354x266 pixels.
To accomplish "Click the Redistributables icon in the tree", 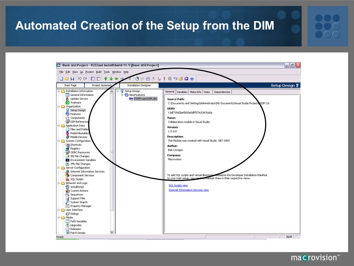I will tap(67, 133).
